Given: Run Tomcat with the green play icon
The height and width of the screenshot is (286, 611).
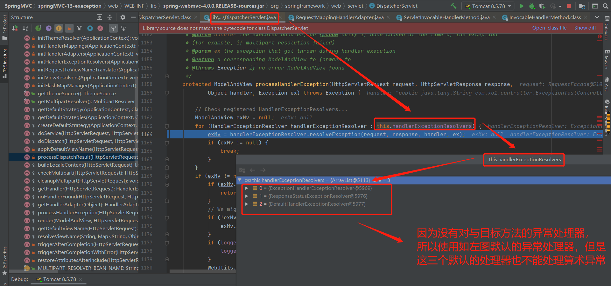Looking at the screenshot, I should coord(522,6).
